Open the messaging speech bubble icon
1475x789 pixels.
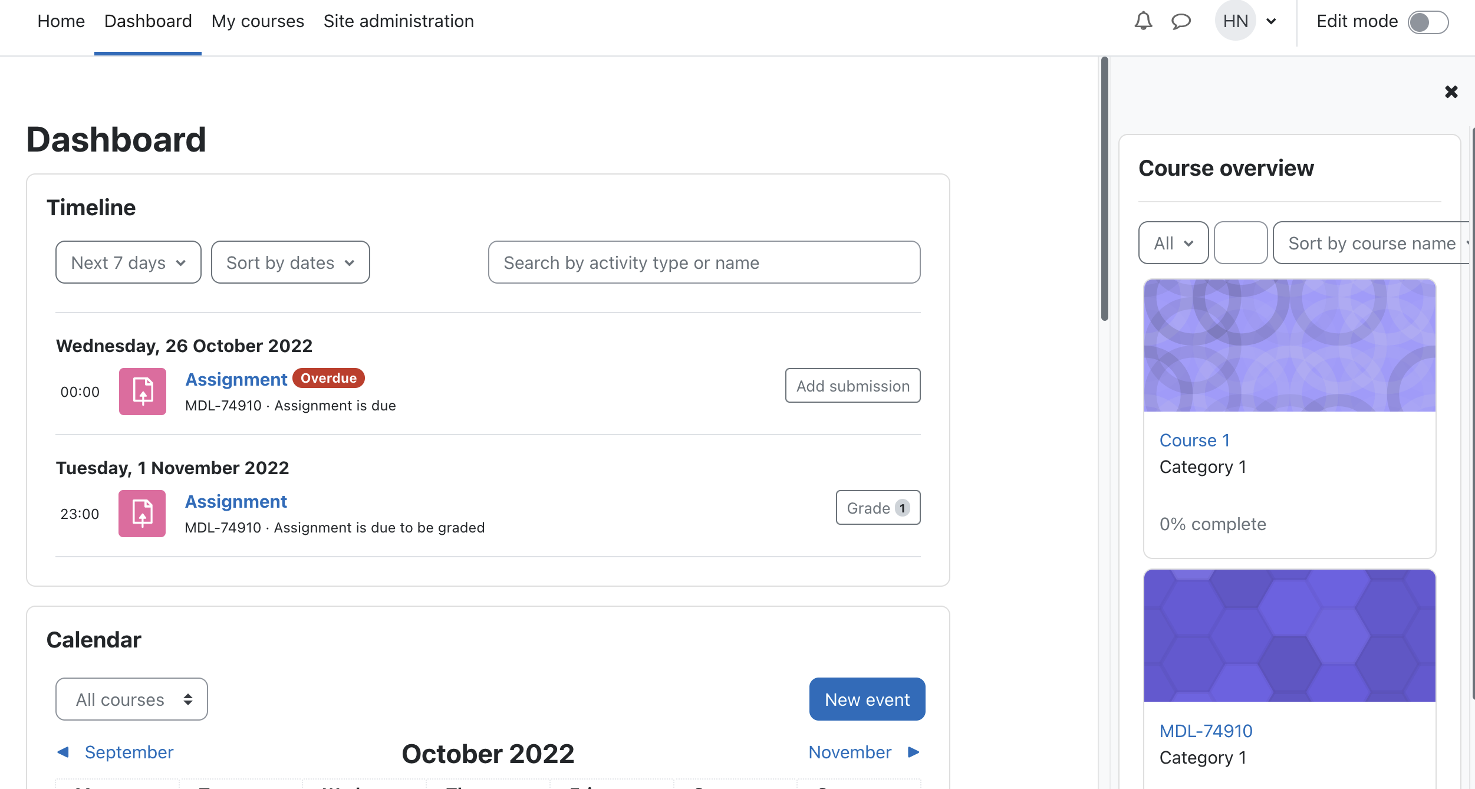coord(1181,21)
